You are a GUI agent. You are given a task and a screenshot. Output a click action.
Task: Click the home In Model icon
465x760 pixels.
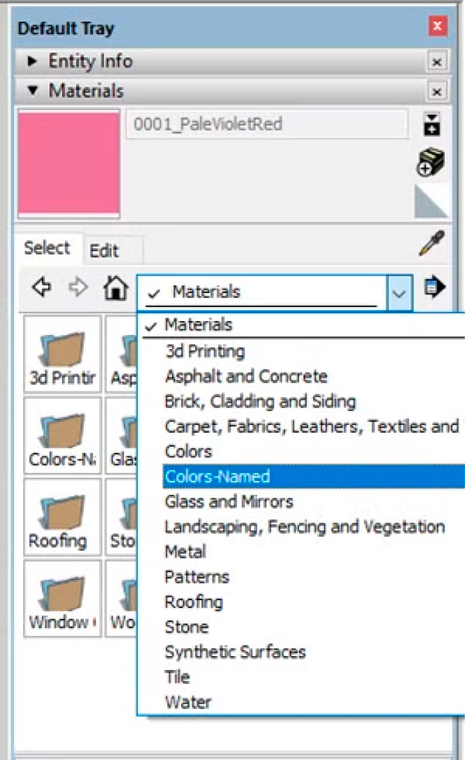[x=116, y=288]
